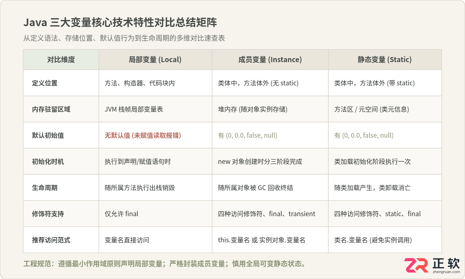Click red text 无默认值 (未赋值读取报错)

(143, 136)
